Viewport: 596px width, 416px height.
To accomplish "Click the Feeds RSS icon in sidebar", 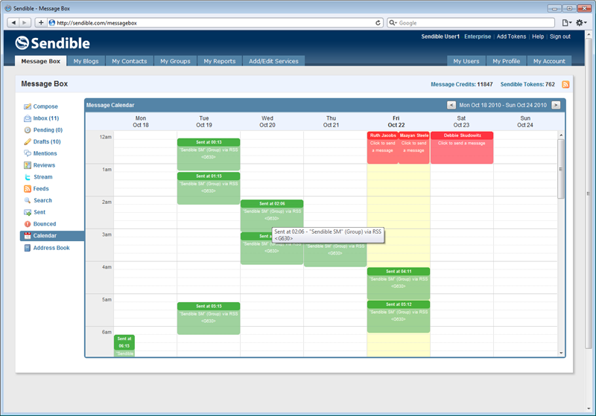I will (28, 188).
